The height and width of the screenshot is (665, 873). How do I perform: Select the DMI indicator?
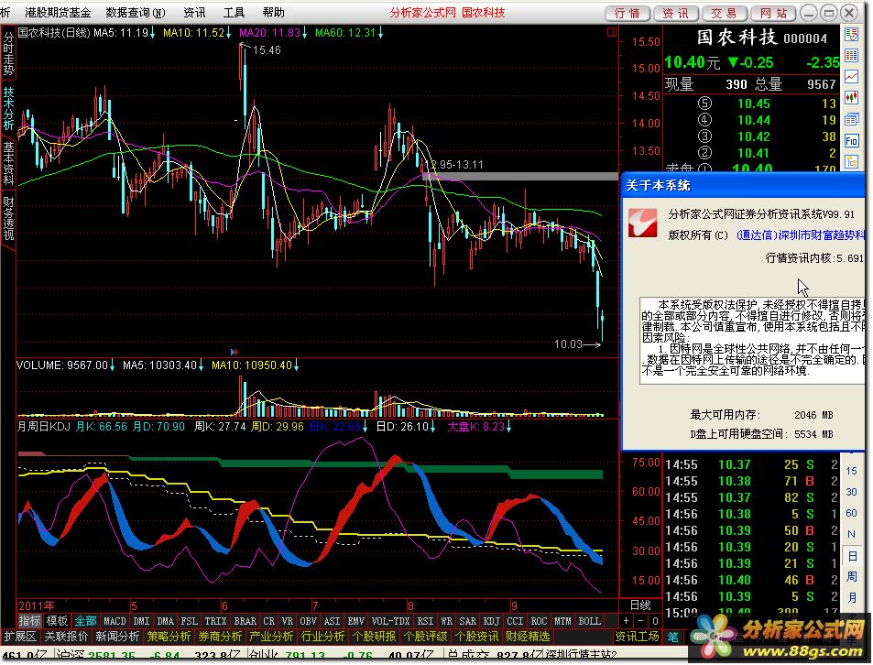pyautogui.click(x=141, y=621)
